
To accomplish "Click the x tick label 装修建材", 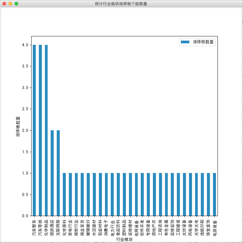I will pos(130,228).
